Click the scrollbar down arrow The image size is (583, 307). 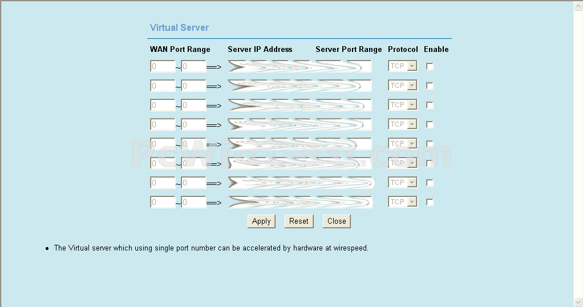578,301
